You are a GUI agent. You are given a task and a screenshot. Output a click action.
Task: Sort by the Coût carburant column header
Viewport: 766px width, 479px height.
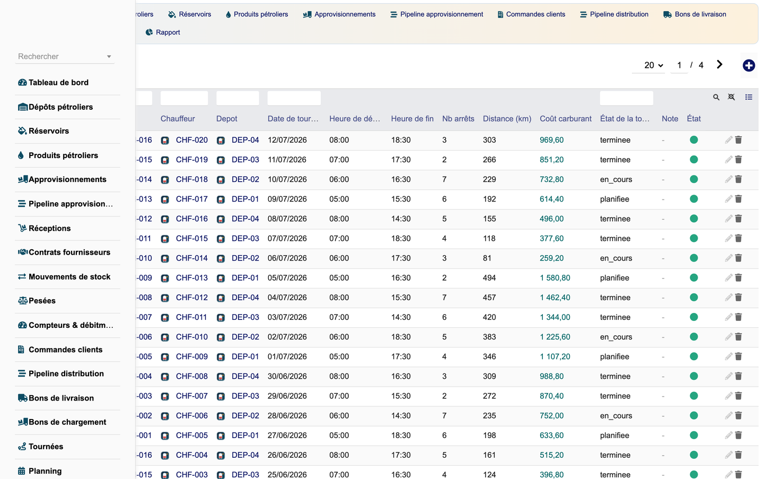(566, 119)
